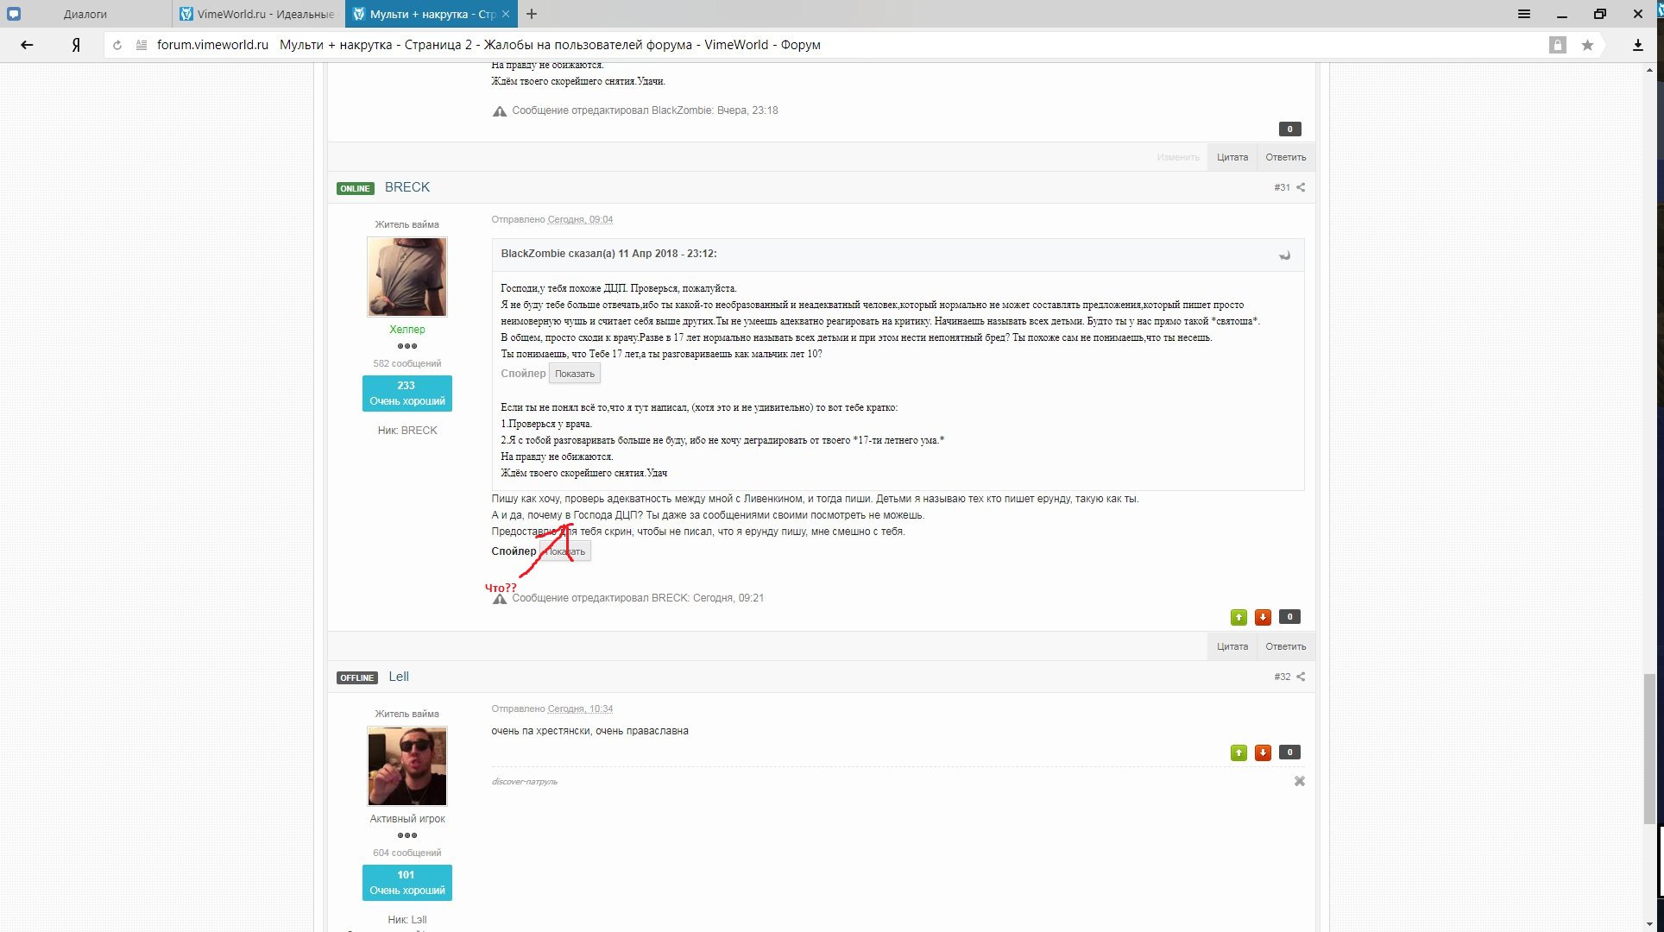Switch to the 'VimeWorld.ru - Идеальные' tab

point(258,14)
